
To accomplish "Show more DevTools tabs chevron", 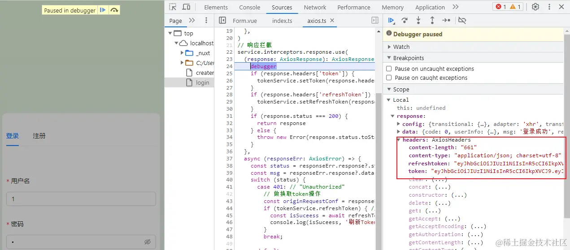I will [456, 7].
